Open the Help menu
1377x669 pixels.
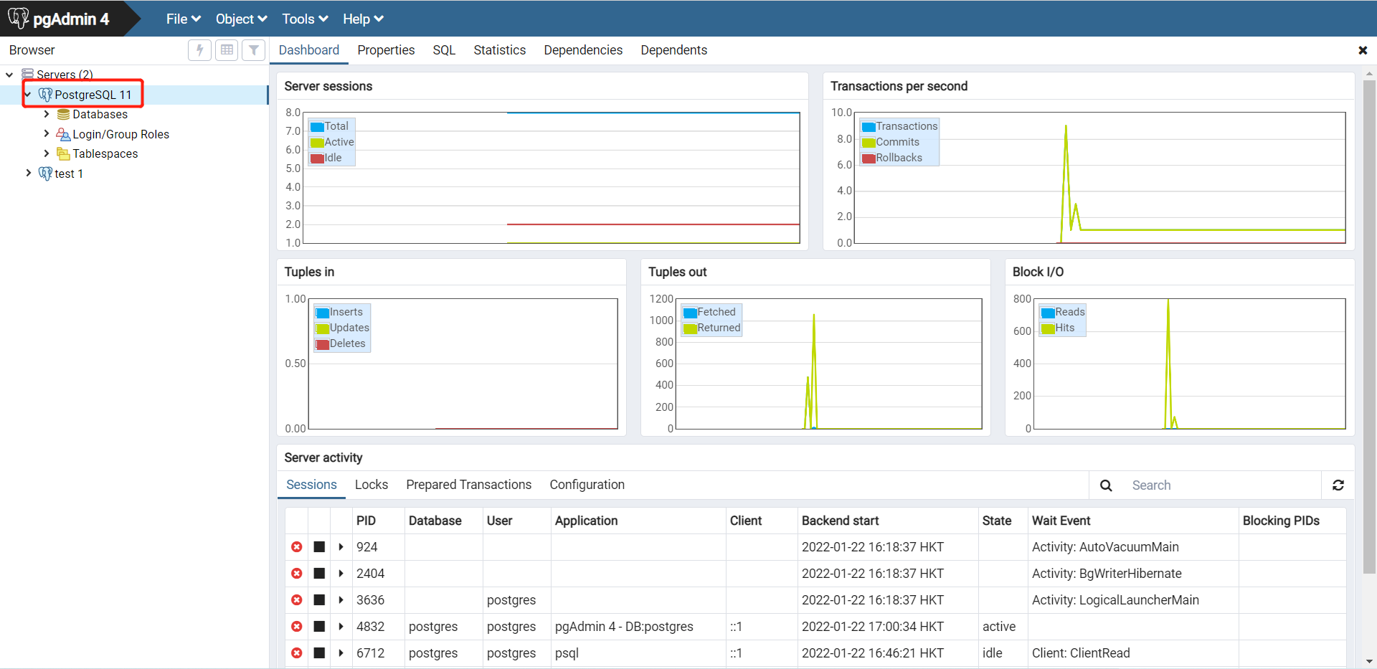pyautogui.click(x=364, y=19)
